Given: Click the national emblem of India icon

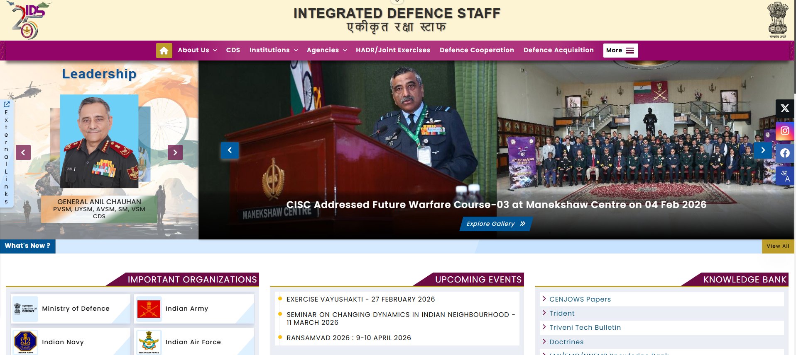Looking at the screenshot, I should pos(777,20).
